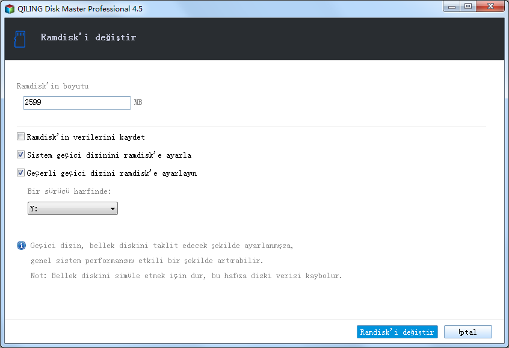The width and height of the screenshot is (509, 348).
Task: Click the "Ramdisk'in boyutu" label
Action: 52,86
